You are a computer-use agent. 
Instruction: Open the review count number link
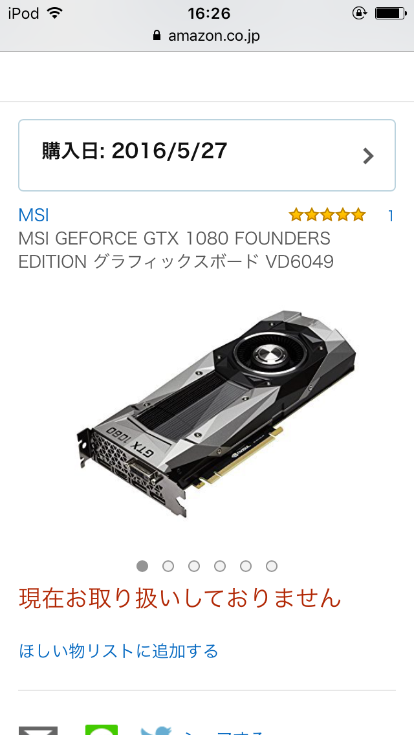[391, 215]
